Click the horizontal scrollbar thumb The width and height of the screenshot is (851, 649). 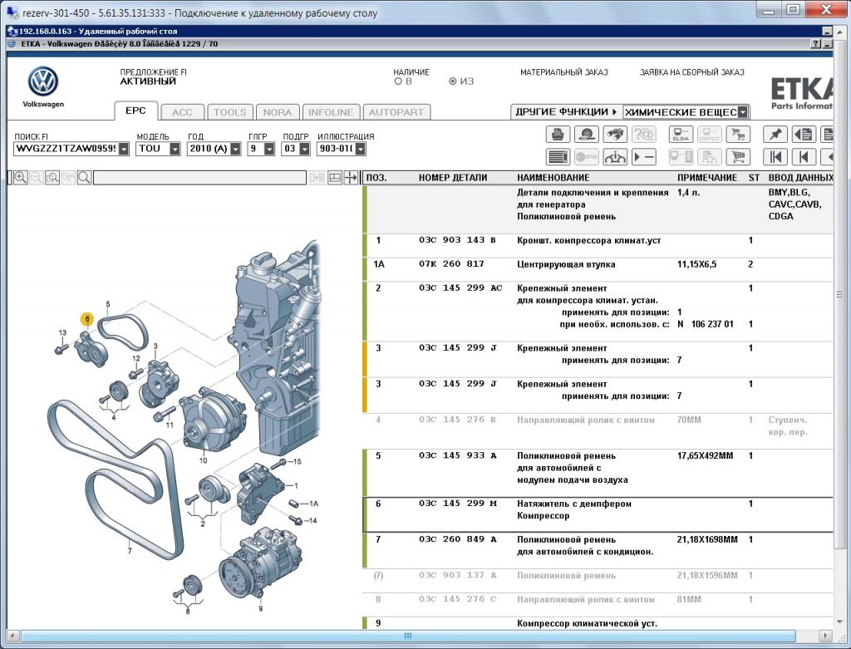[407, 636]
